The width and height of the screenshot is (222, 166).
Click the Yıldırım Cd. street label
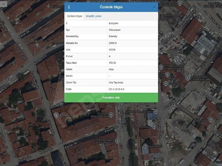pyautogui.click(x=122, y=118)
